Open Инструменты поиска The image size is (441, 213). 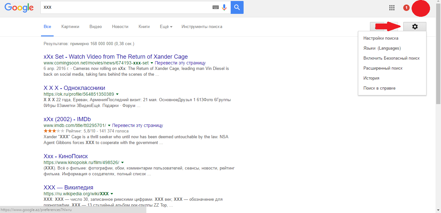pos(202,27)
